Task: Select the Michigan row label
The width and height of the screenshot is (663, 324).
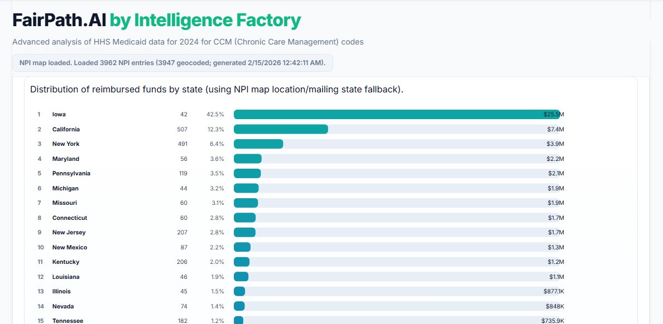Action: (x=65, y=188)
